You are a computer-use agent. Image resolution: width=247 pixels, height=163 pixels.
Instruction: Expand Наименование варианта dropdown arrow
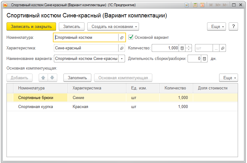pos(122,59)
